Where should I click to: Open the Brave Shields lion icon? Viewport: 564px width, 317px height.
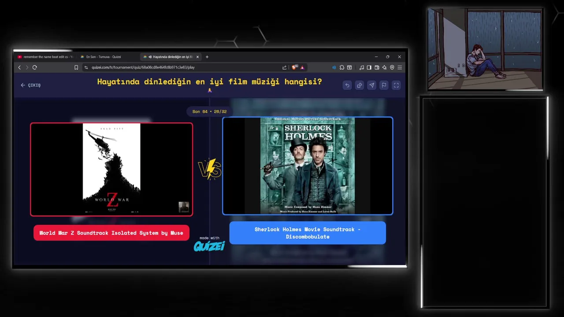pyautogui.click(x=294, y=67)
